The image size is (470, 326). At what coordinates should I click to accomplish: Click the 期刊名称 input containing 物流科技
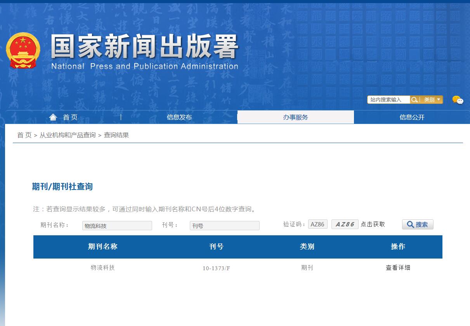(x=116, y=225)
